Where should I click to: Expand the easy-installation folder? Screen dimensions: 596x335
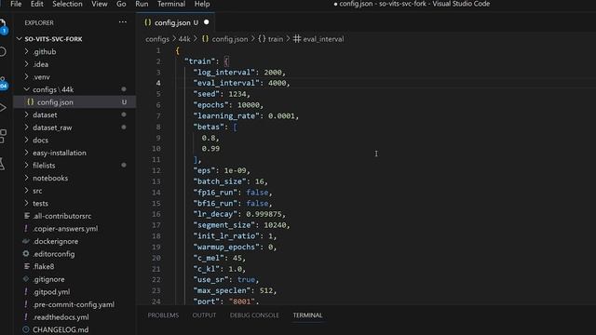[60, 153]
